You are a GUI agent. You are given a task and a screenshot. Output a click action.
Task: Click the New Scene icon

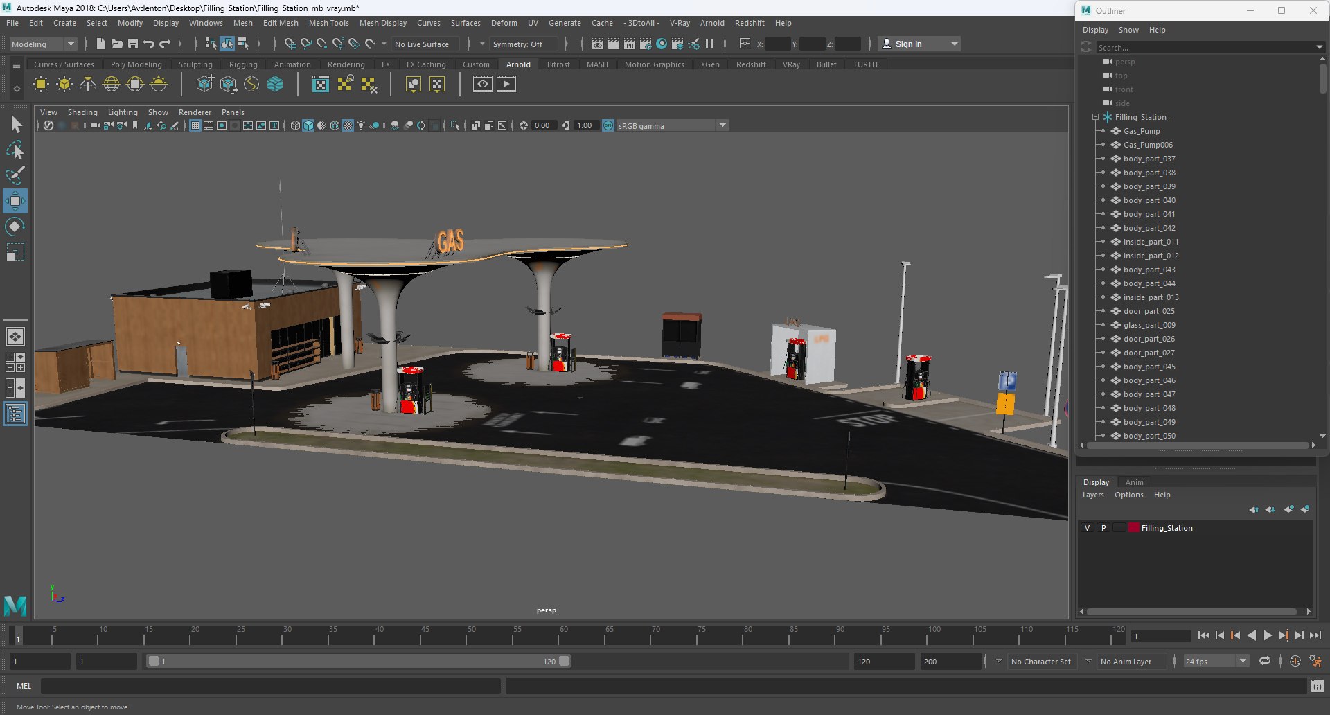point(100,44)
